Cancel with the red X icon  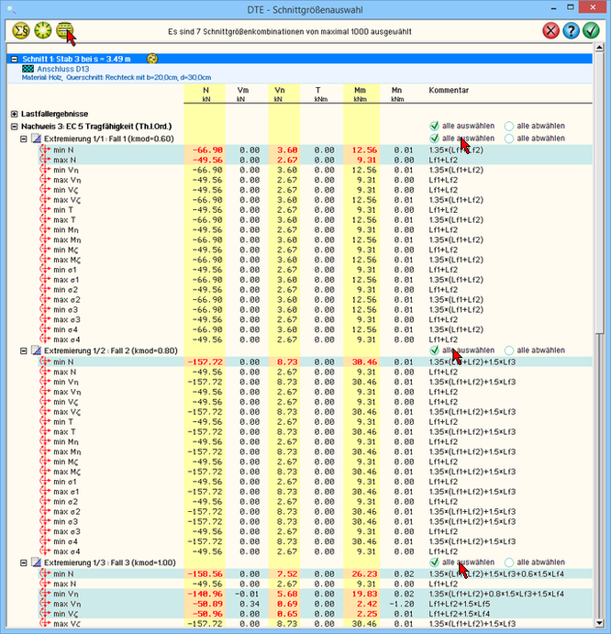(x=550, y=30)
